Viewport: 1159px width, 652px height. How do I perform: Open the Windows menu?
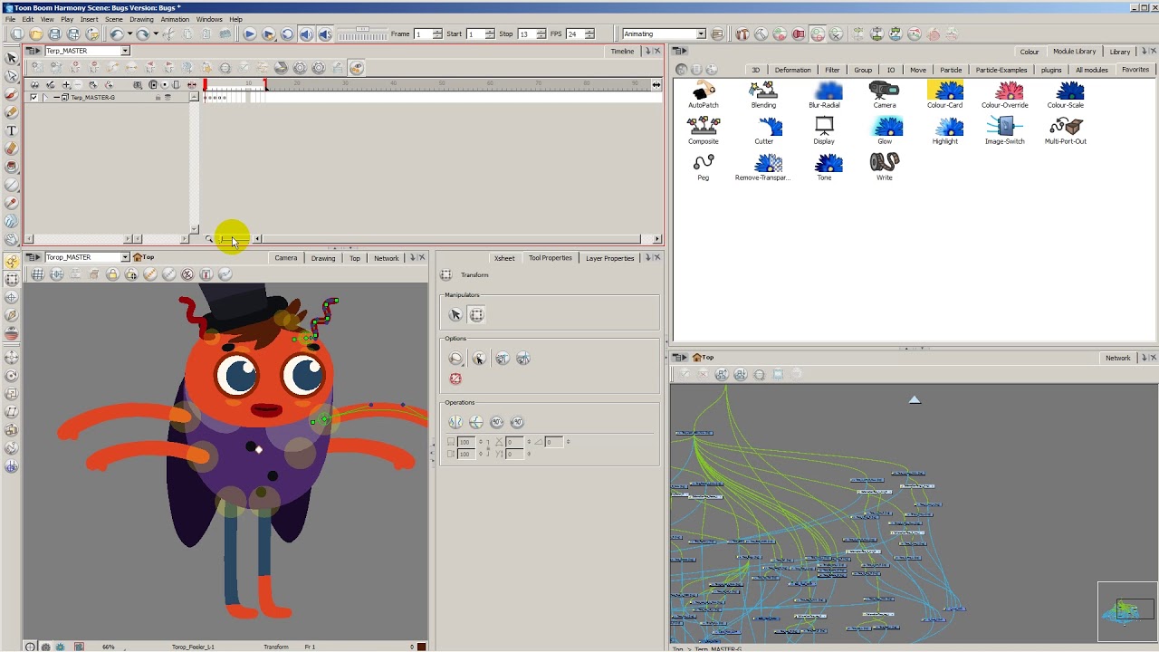pyautogui.click(x=209, y=19)
